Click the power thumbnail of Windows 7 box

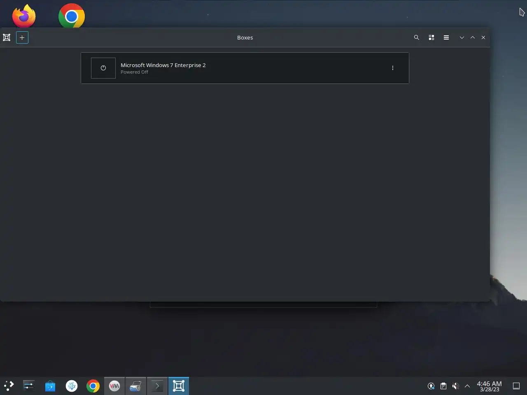click(103, 68)
